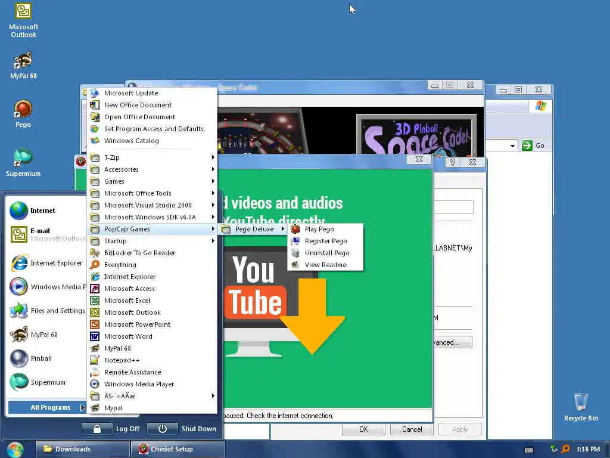Open Windows Catalog program entry
The image size is (610, 458).
[x=152, y=141]
